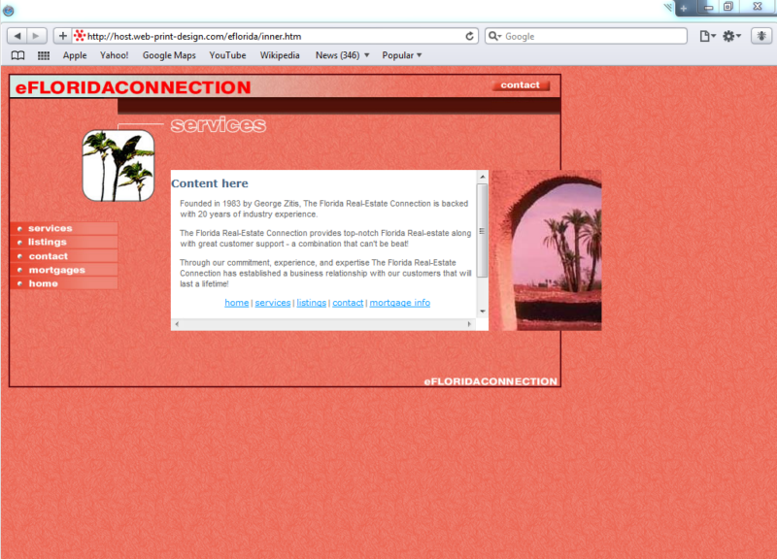Click the content frame scroll down arrow

(482, 312)
